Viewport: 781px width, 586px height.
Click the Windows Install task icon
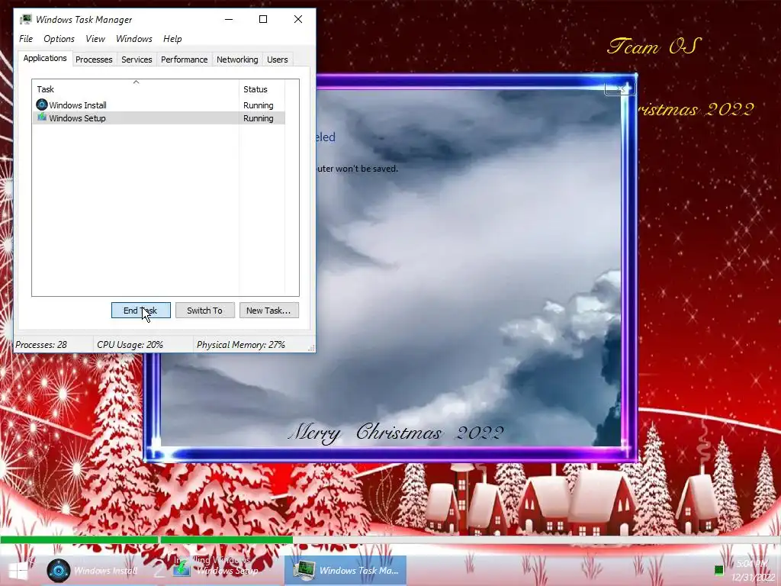coord(42,105)
